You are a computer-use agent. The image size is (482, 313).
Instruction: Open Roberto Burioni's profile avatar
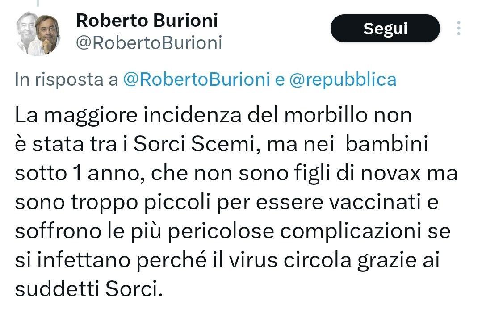[38, 33]
